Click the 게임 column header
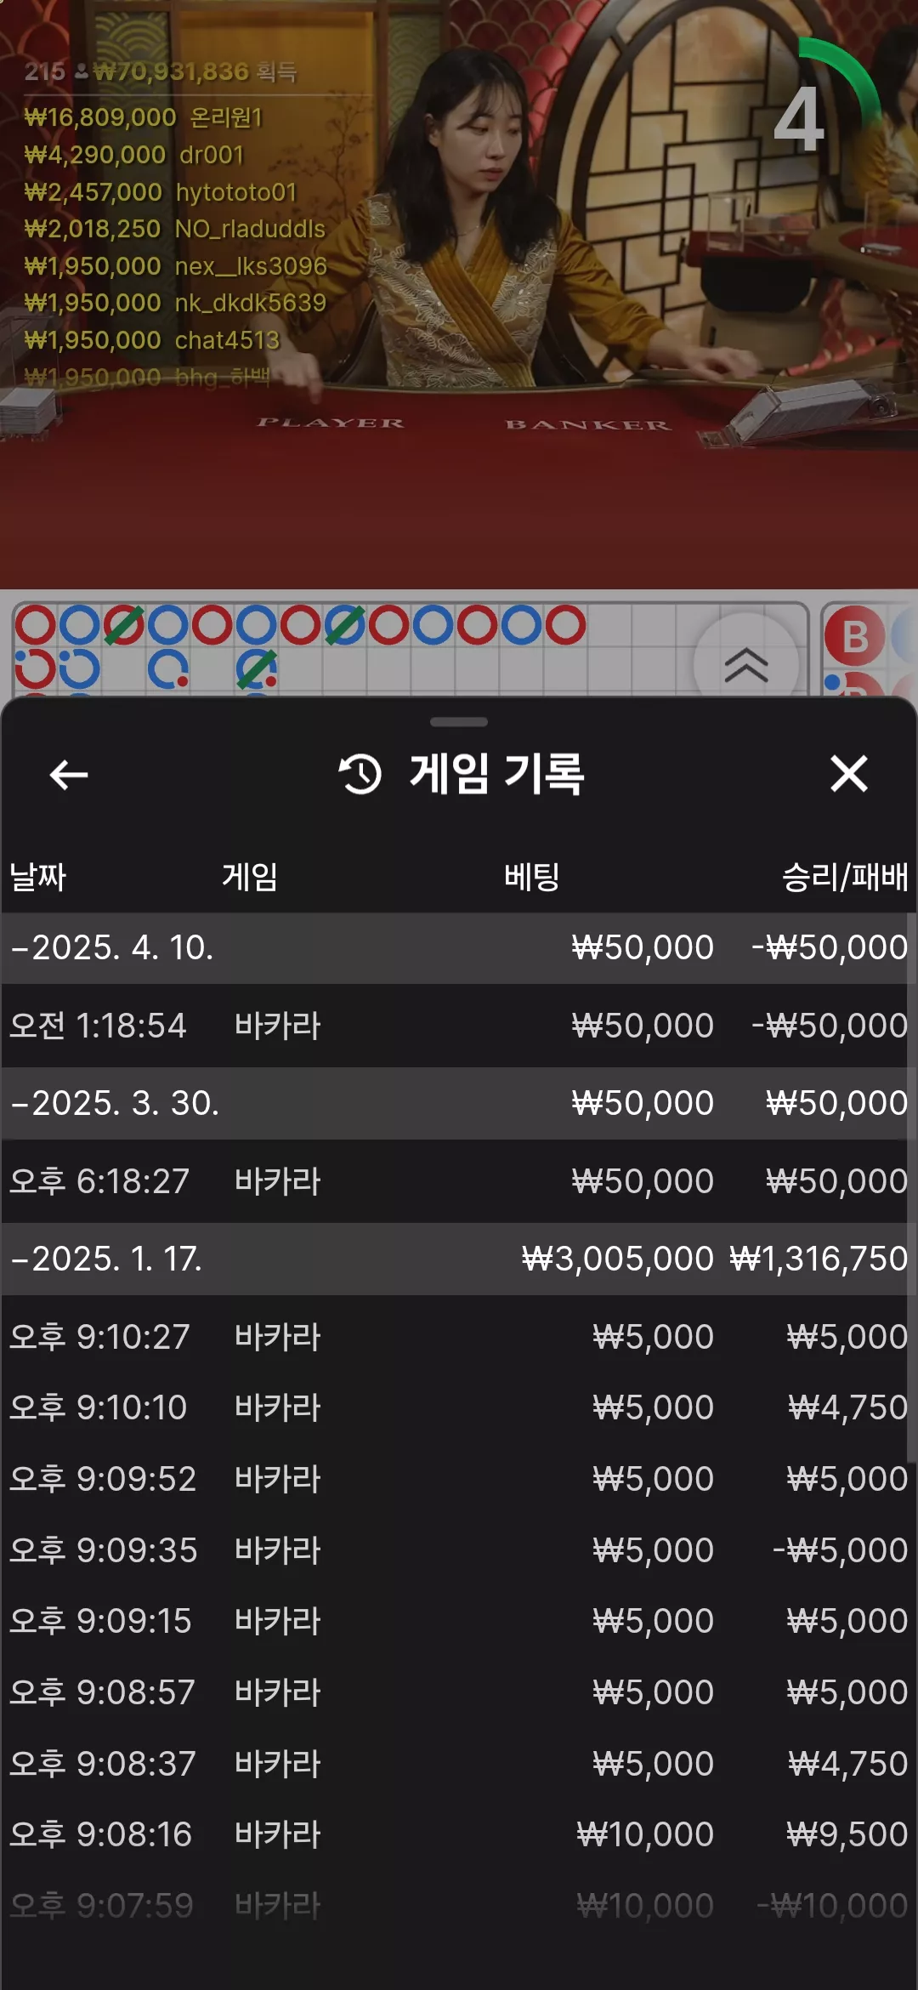The width and height of the screenshot is (918, 1990). click(x=250, y=877)
